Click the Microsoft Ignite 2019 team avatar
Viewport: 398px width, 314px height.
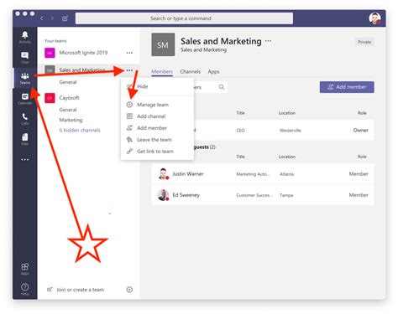[x=50, y=53]
